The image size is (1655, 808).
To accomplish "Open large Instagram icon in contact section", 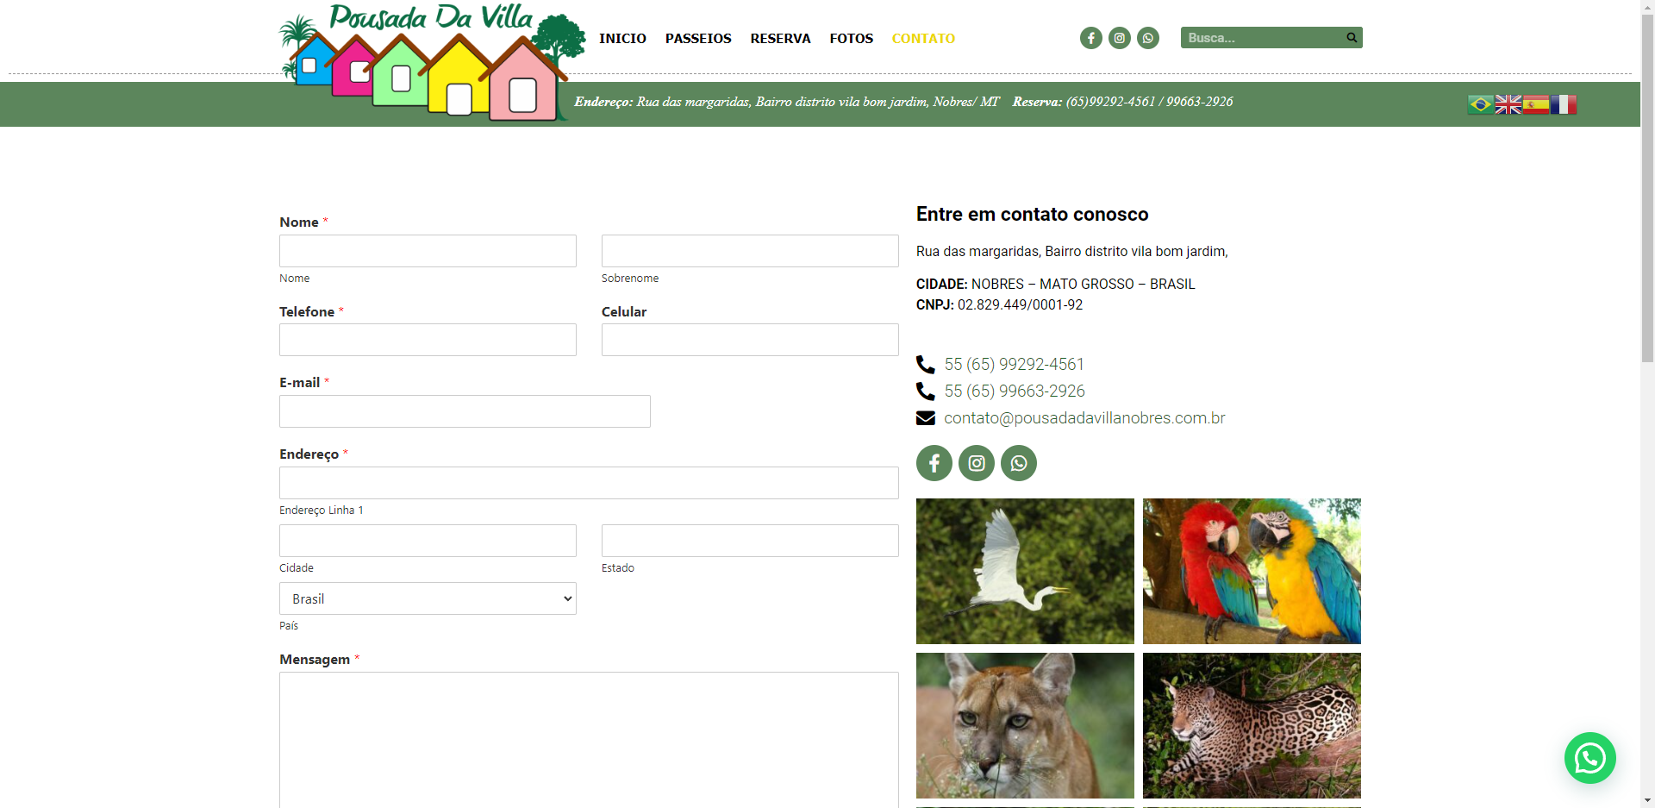I will [977, 463].
